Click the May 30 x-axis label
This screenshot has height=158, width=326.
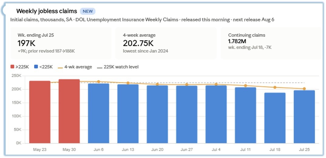pos(69,150)
